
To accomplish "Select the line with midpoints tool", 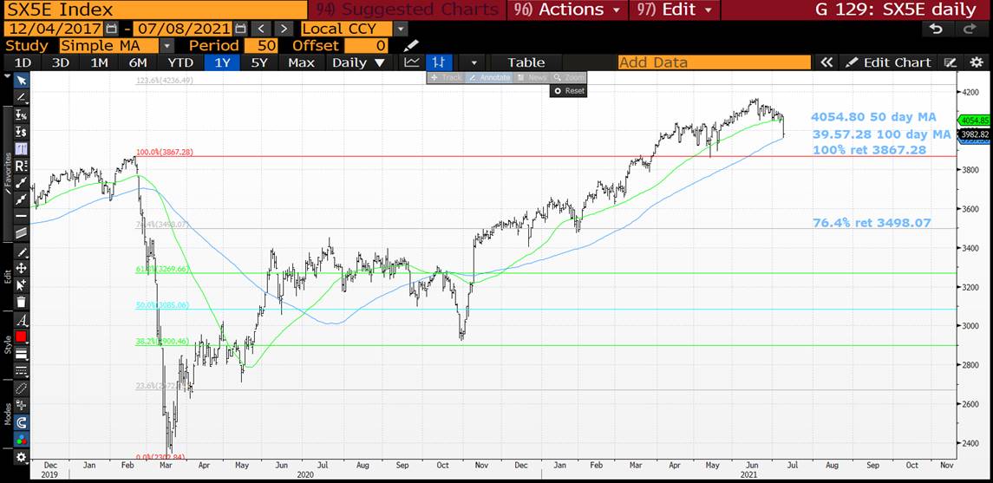I will (x=21, y=199).
